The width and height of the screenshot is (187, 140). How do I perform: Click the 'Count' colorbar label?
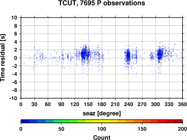click(x=102, y=137)
